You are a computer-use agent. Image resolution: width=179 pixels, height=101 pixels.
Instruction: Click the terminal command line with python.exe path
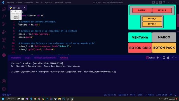pyautogui.click(x=63, y=72)
